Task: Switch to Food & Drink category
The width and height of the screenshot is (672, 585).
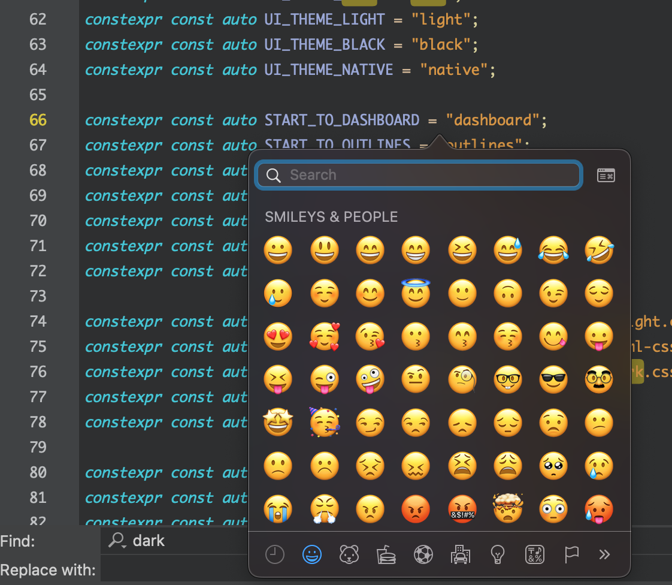Action: [386, 554]
